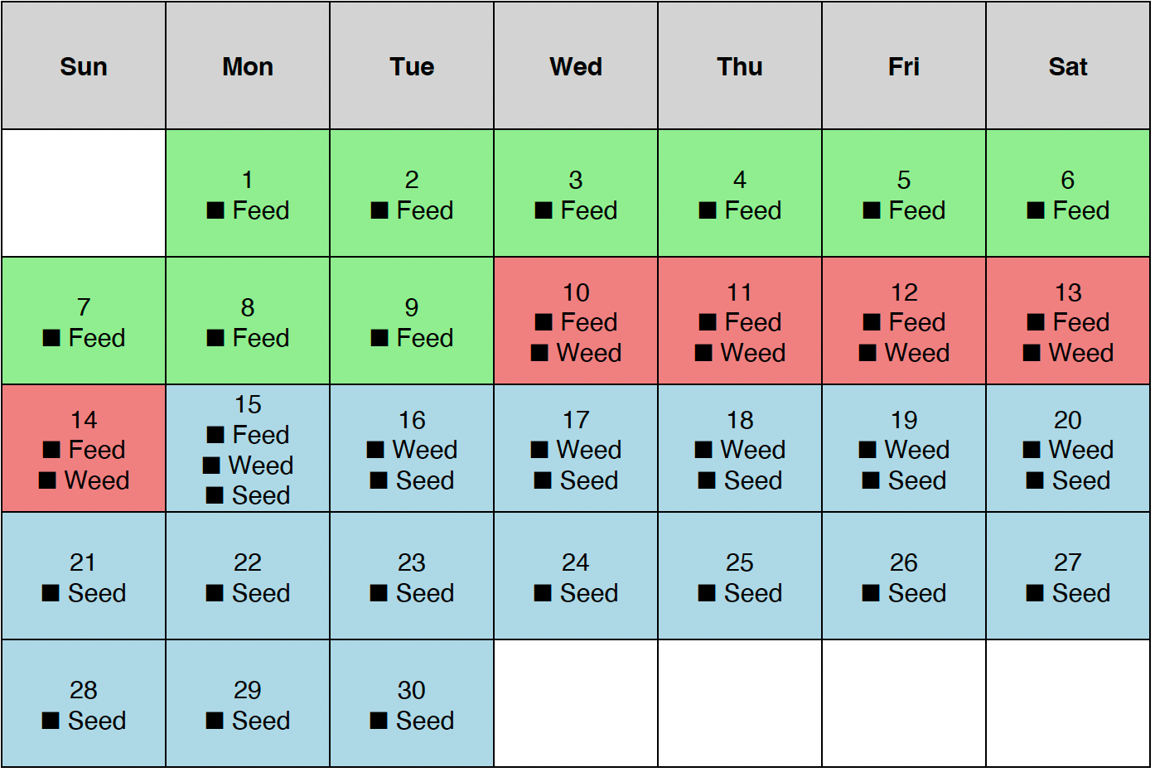Check the Feed box on day 15
1155x772 pixels.
215,435
